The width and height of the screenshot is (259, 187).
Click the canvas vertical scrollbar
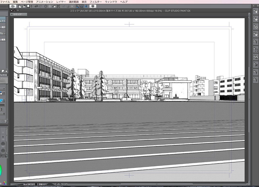[x=249, y=99]
